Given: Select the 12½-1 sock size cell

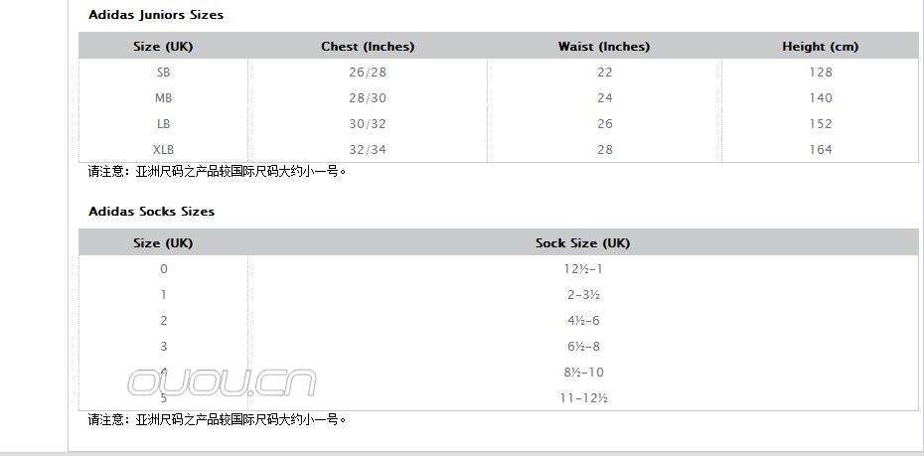Looking at the screenshot, I should pyautogui.click(x=583, y=269).
